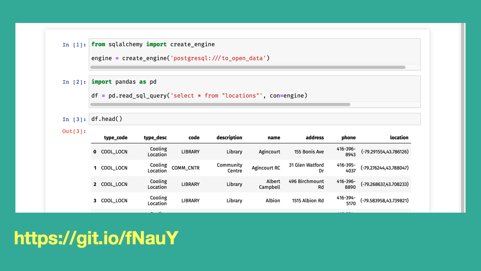Click the Agincourt RC name cell
The width and height of the screenshot is (481, 271).
click(x=266, y=168)
